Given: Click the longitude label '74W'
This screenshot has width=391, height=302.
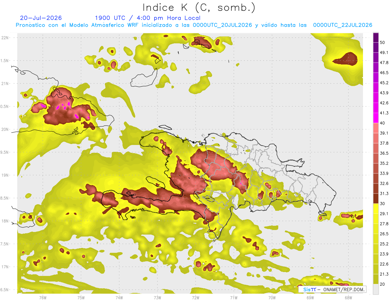Looking at the screenshot, I should (119, 297).
